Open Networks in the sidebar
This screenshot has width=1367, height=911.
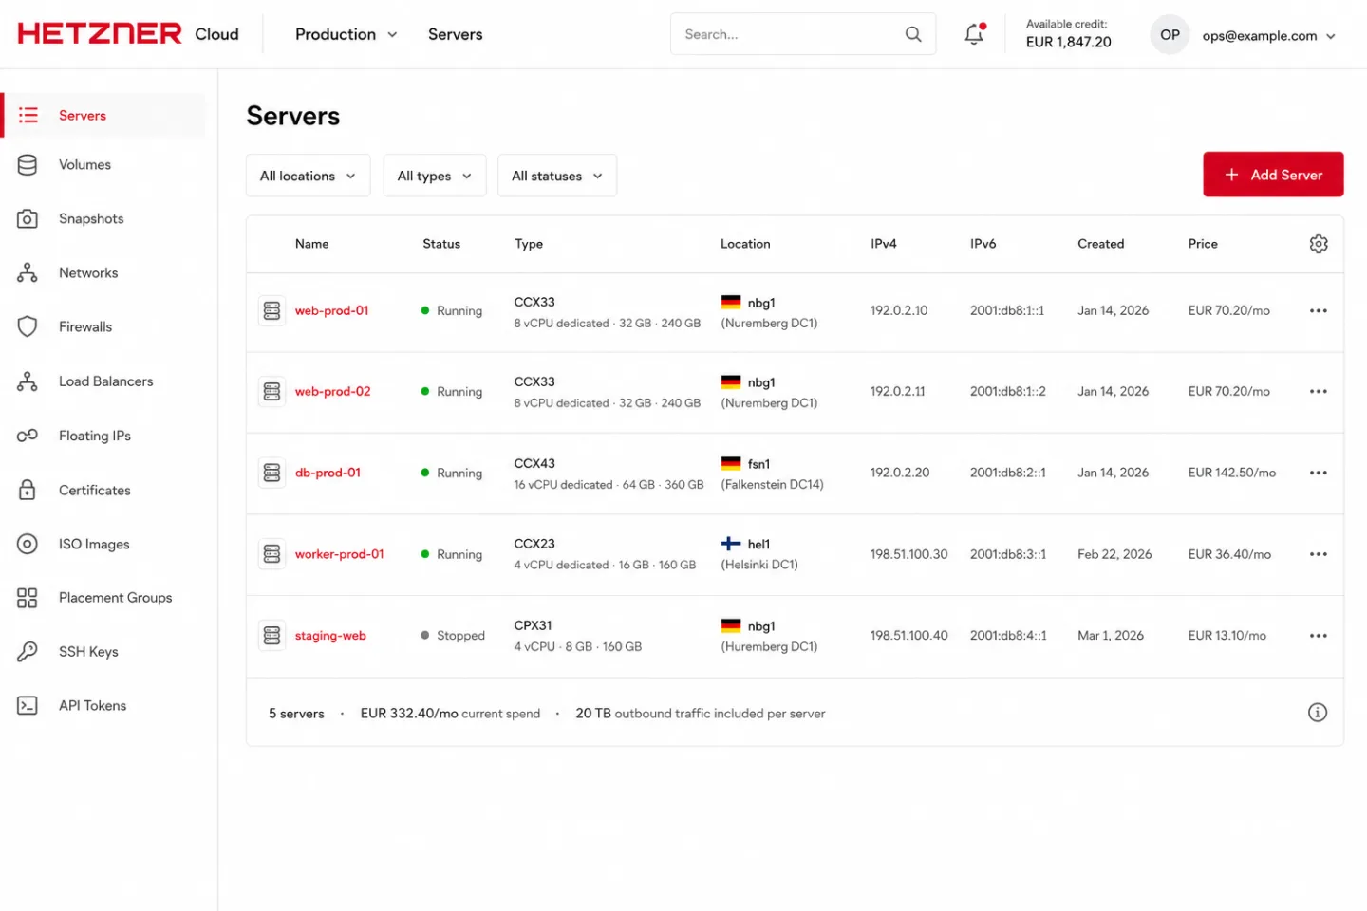(88, 272)
